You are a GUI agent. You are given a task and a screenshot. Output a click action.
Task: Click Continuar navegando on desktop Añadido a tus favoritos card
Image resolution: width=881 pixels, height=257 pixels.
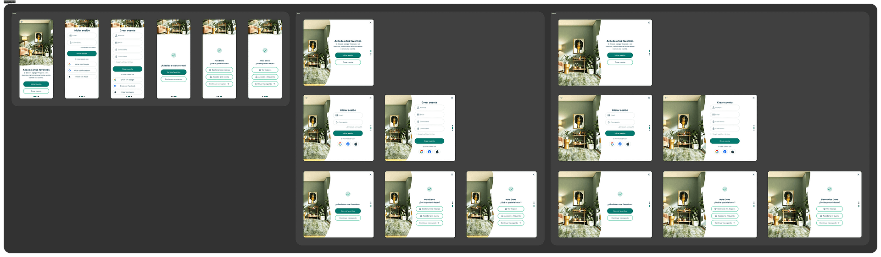620,218
